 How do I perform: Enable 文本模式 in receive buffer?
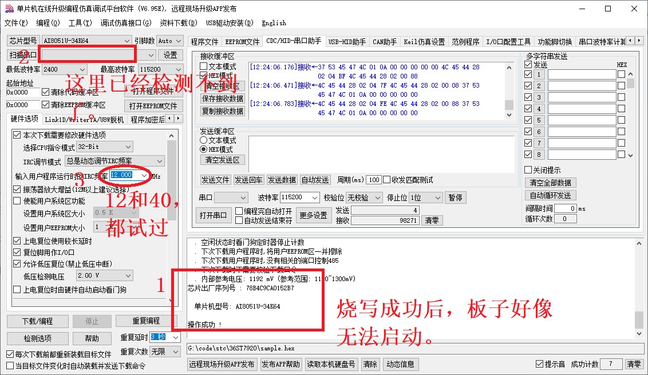pos(203,66)
